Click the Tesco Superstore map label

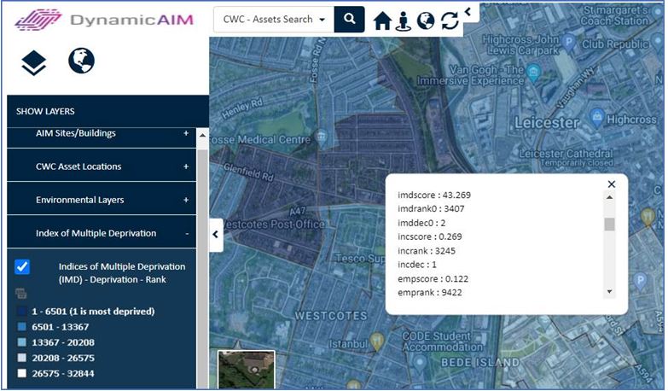(360, 258)
